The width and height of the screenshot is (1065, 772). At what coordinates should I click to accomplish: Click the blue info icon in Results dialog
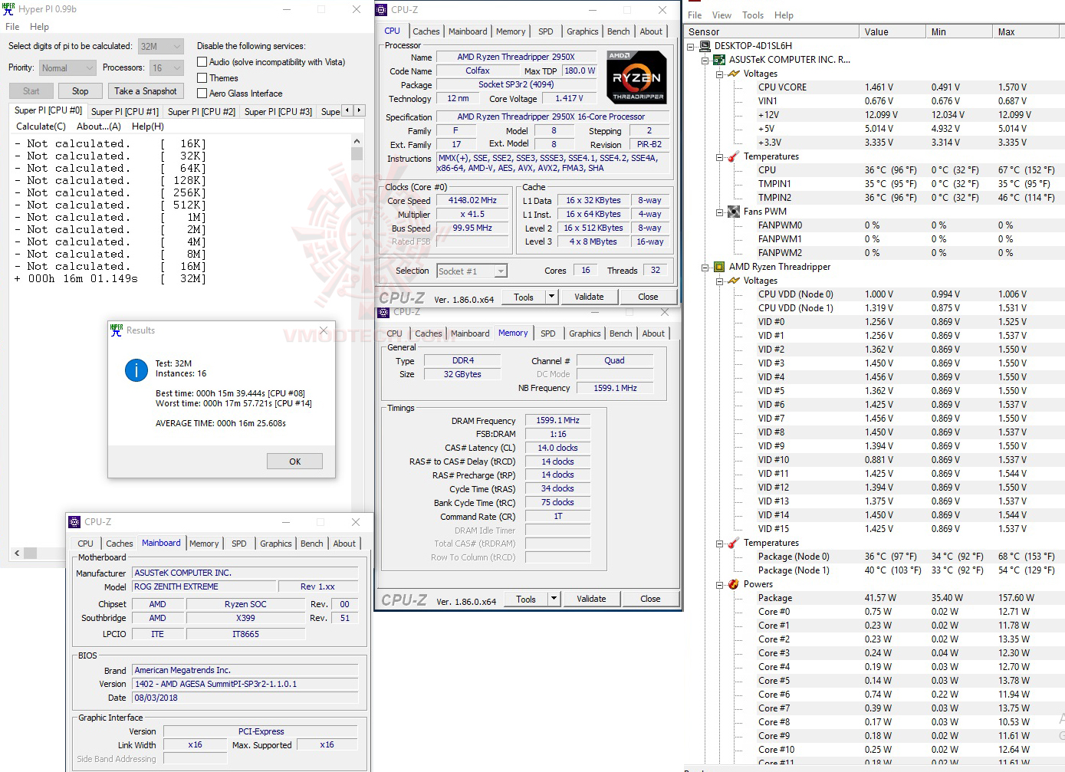(136, 370)
